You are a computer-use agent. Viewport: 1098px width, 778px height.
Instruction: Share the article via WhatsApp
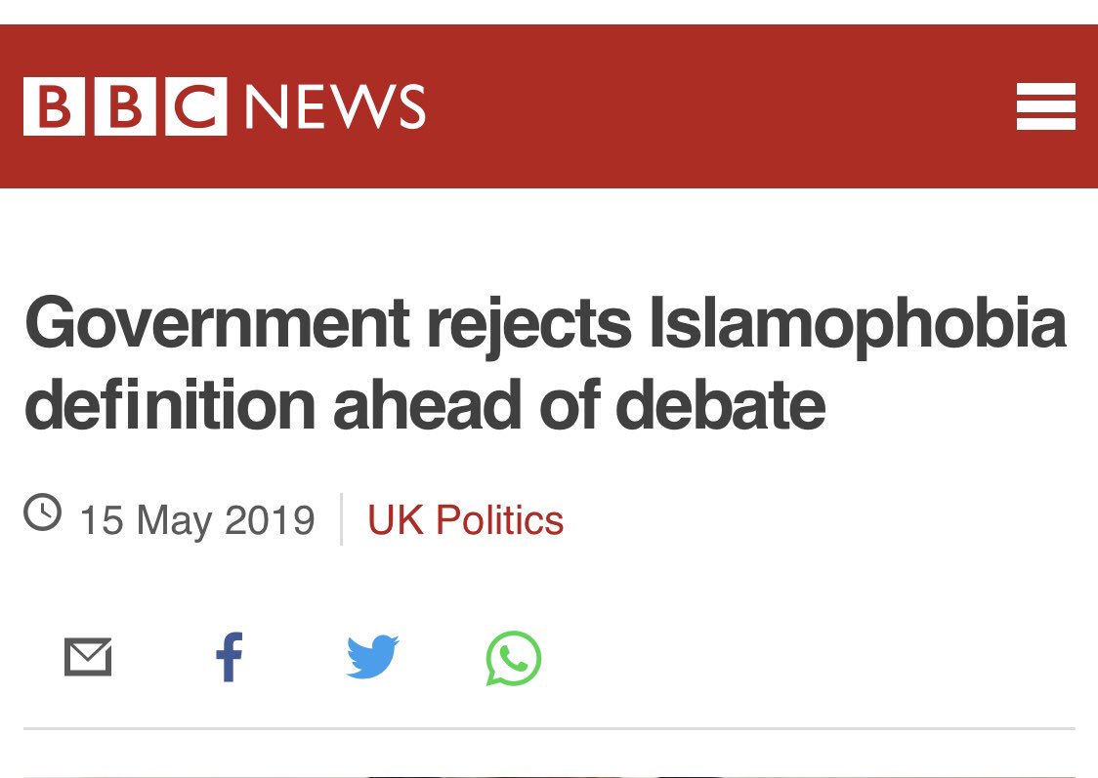[513, 658]
